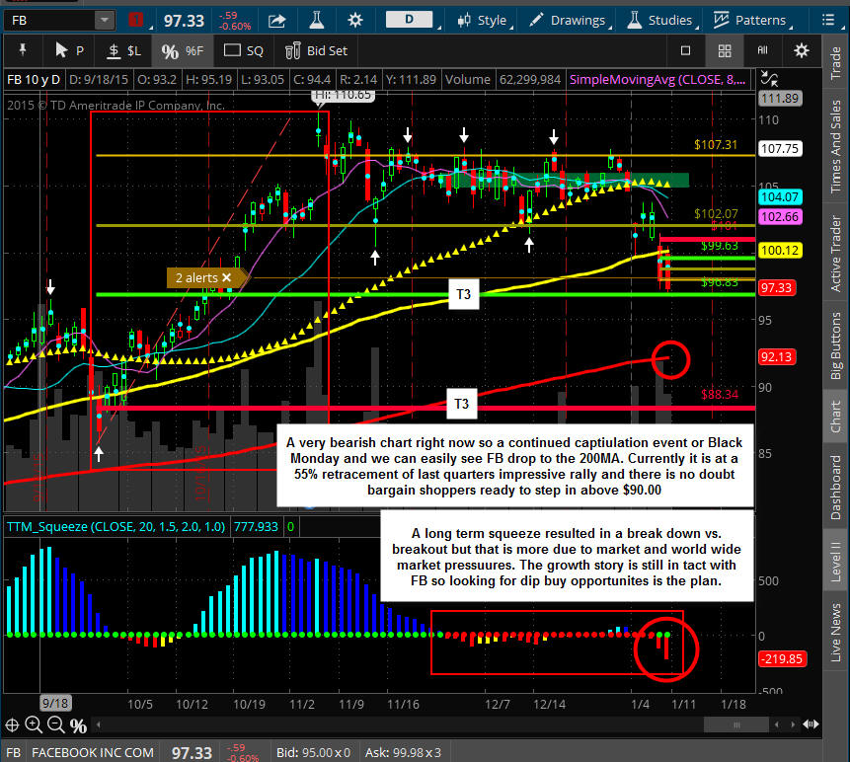Zoom in with the magnifier plus icon
Screen dimensions: 850x762
pos(34,724)
